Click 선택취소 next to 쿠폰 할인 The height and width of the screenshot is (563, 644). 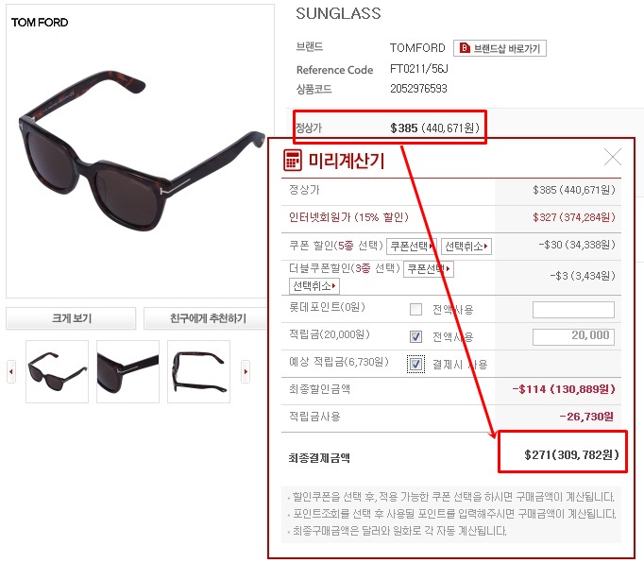466,247
